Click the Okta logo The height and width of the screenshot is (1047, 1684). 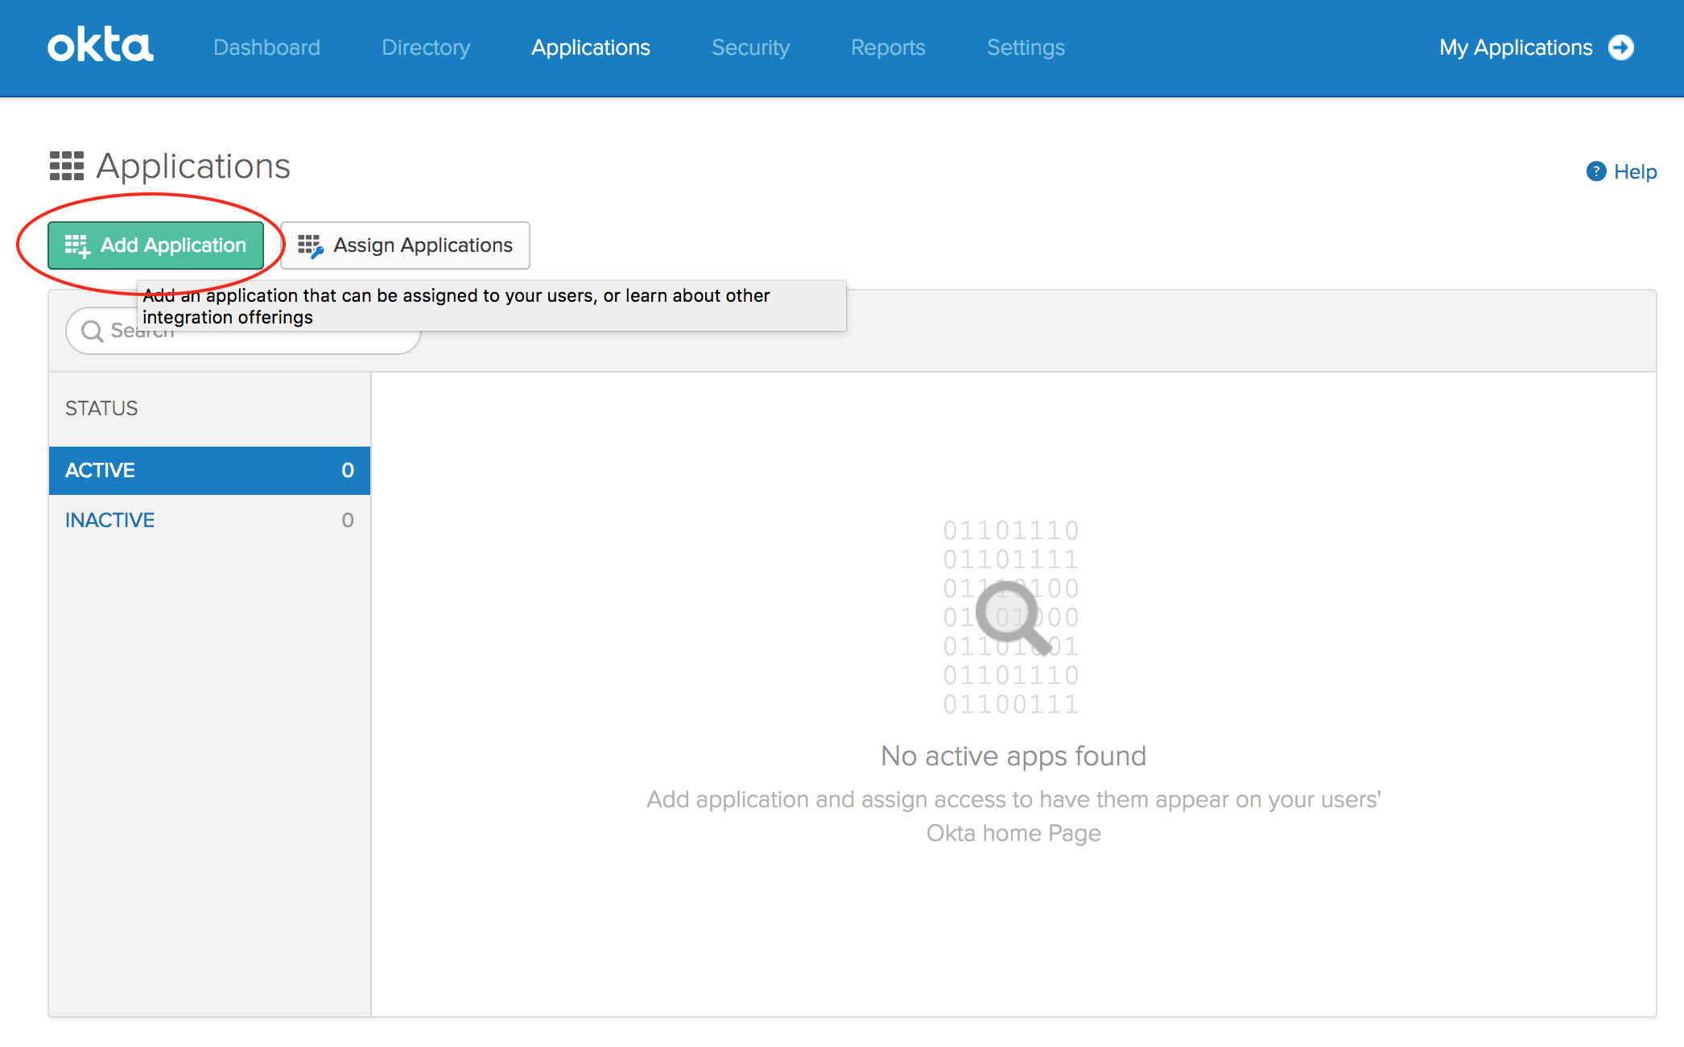click(x=101, y=46)
